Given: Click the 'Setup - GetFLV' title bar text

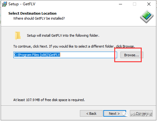Looking at the screenshot, I should tap(22, 4).
